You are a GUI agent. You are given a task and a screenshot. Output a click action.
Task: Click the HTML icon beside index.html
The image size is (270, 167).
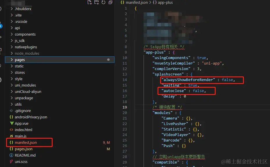pos(11,130)
